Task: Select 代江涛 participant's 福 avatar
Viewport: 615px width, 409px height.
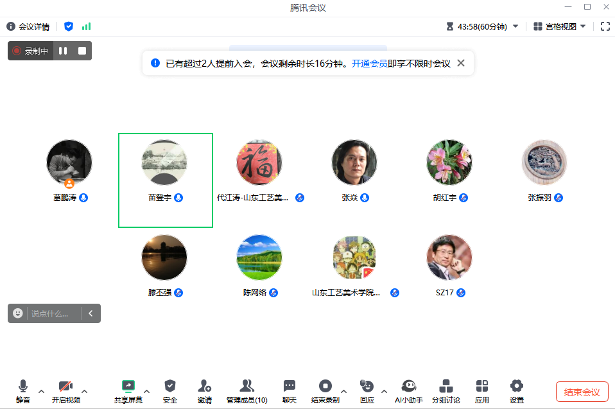Action: tap(259, 162)
